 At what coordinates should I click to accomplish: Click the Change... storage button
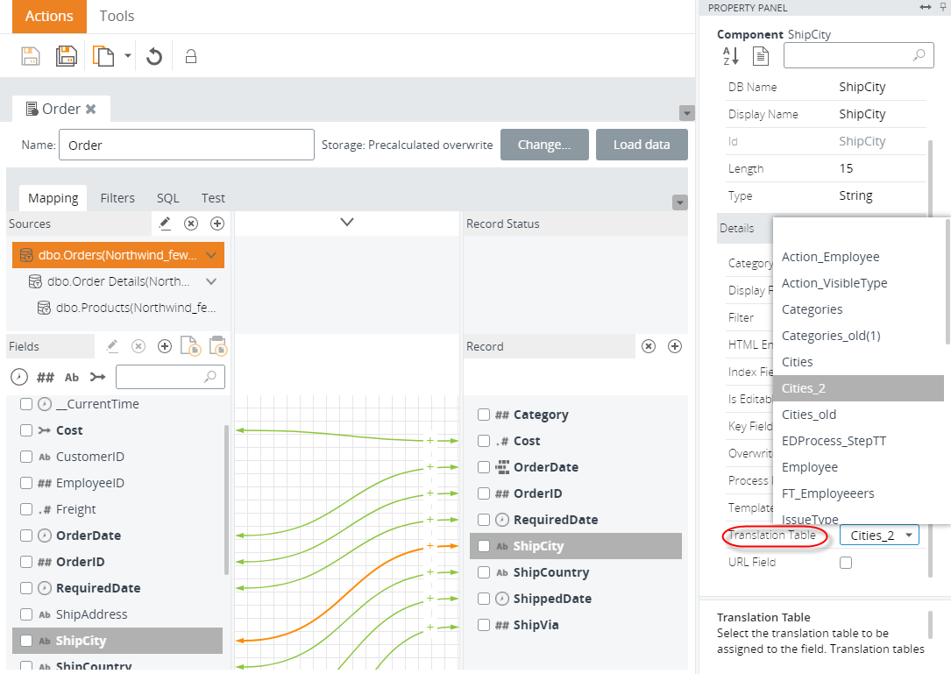coord(543,145)
